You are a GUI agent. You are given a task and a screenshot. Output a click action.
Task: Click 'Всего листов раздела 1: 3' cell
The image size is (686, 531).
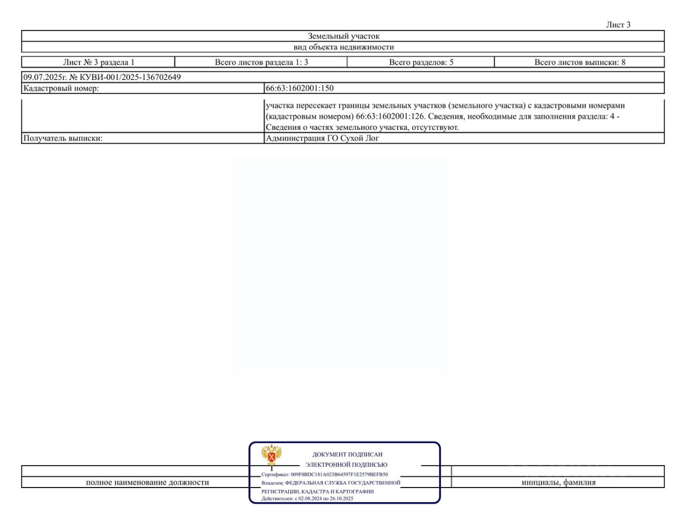coord(262,62)
